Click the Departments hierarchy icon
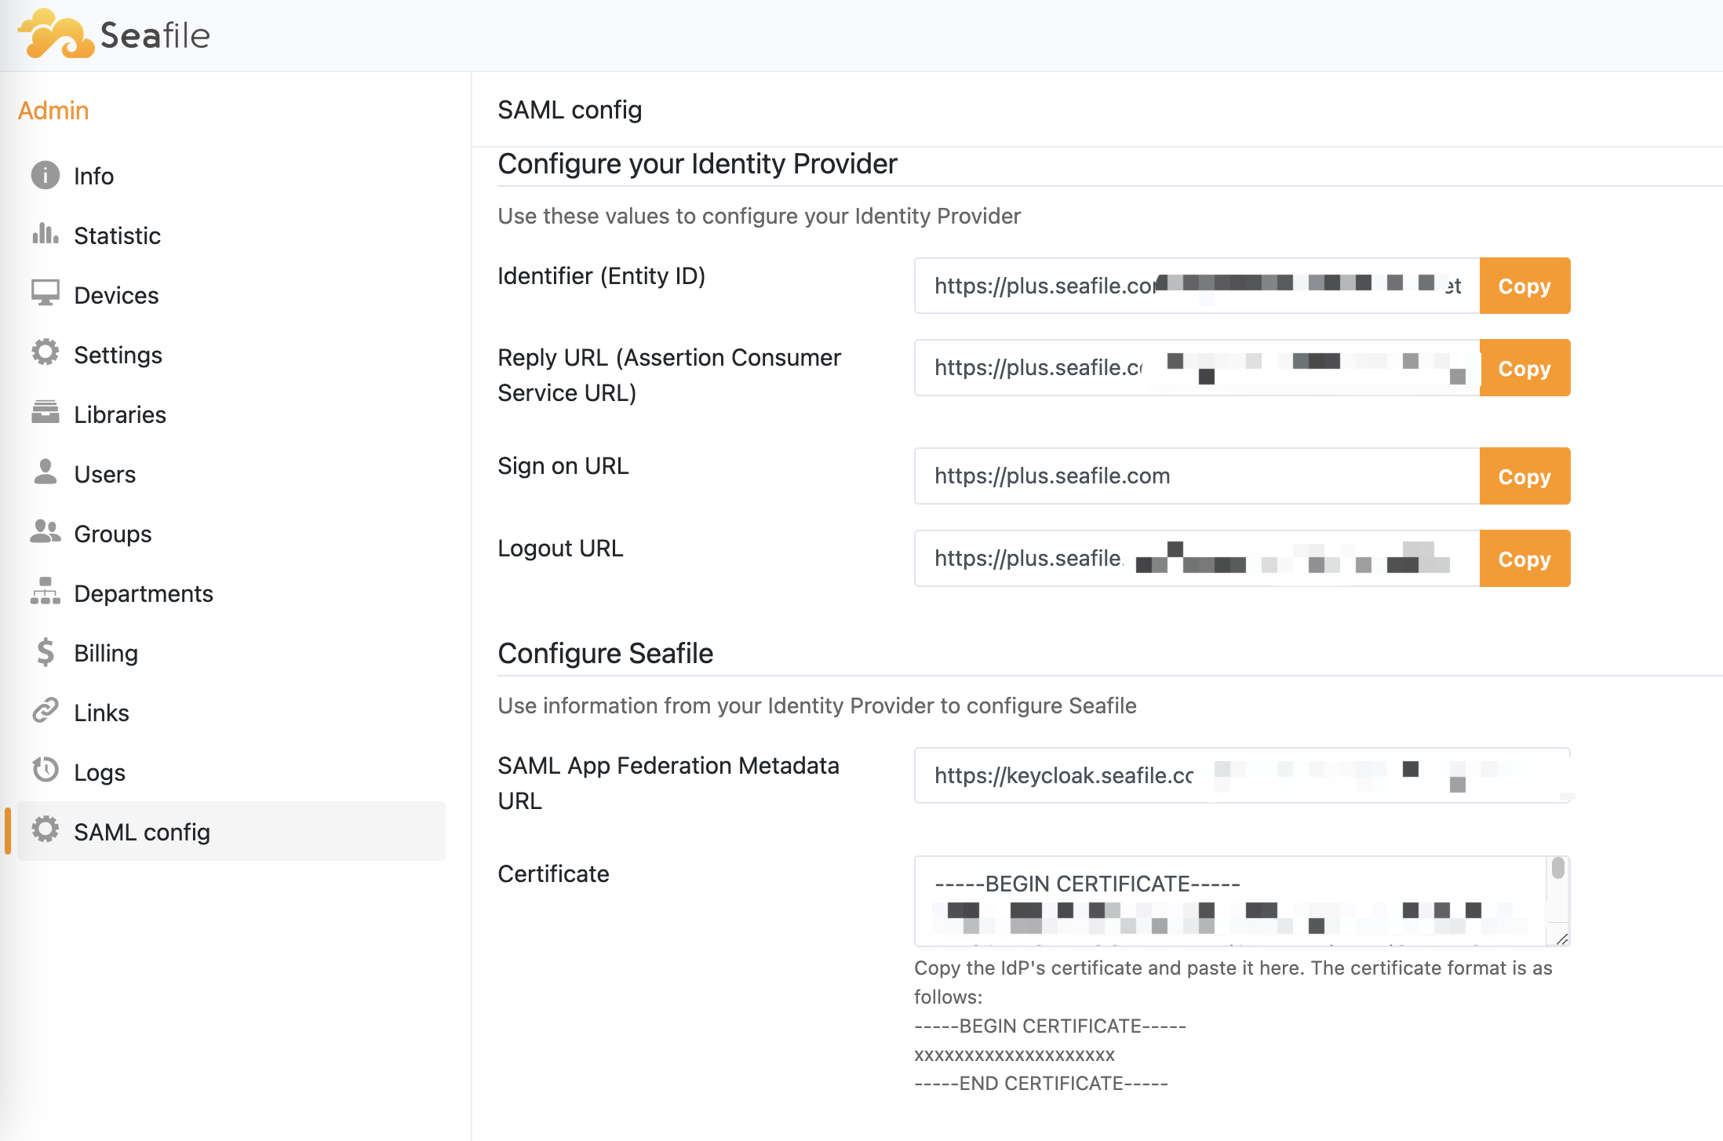Screen dimensions: 1723x1141 [46, 591]
